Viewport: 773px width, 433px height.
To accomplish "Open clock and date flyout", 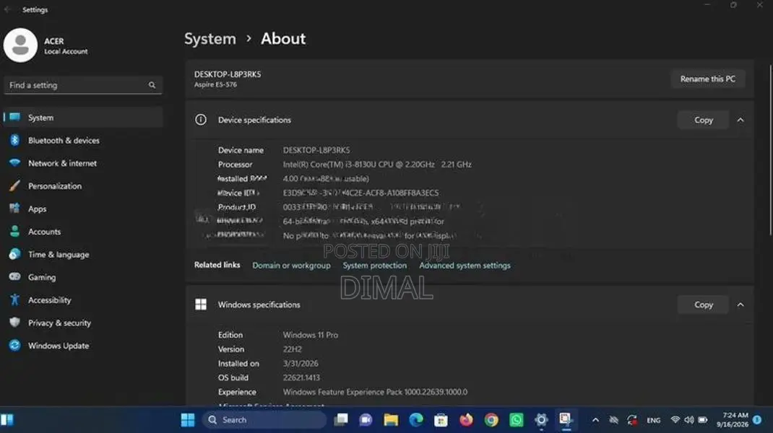I will point(733,420).
